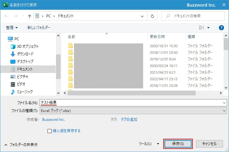Select the folder dated 2021/04/25 6:21
This screenshot has height=152, width=229.
(140, 72)
